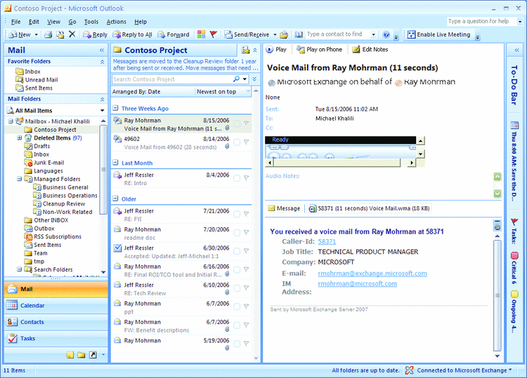This screenshot has height=378, width=527.
Task: Expand the Deleted Items folder tree
Action: 20,138
